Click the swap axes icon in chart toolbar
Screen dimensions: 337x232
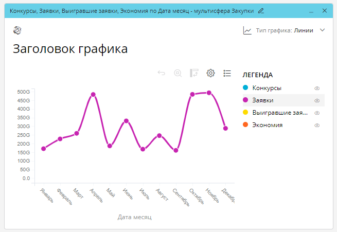click(194, 73)
